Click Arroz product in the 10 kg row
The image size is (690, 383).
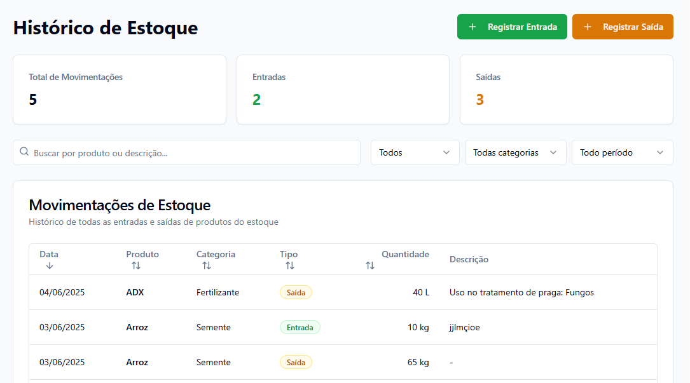tap(137, 328)
